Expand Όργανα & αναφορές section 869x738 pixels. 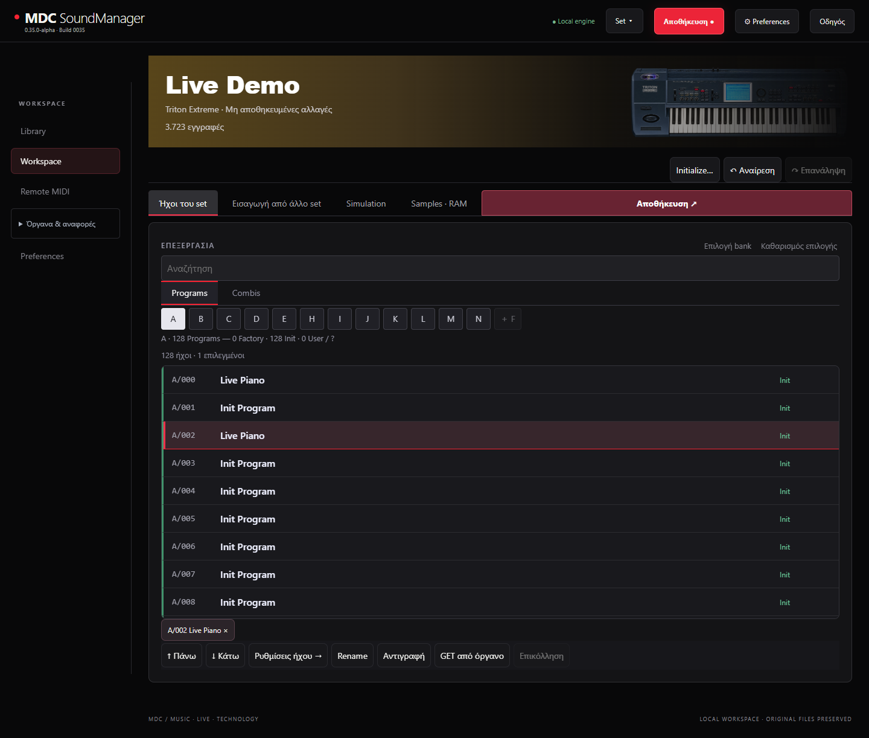(65, 223)
